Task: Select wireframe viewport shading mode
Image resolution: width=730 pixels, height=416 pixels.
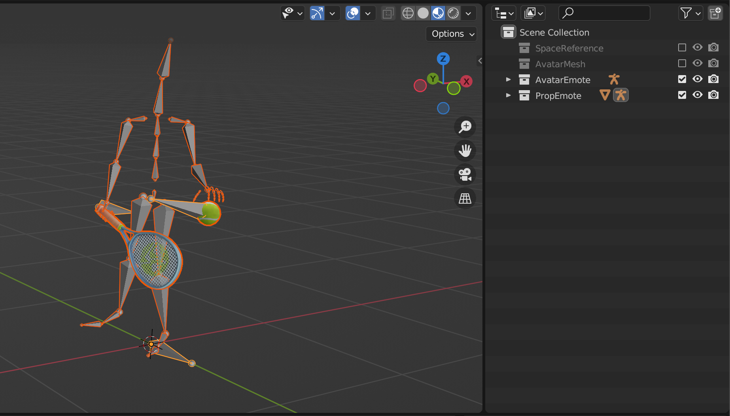Action: pyautogui.click(x=408, y=13)
